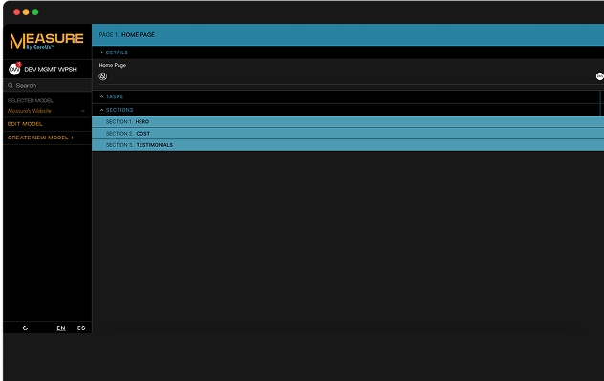This screenshot has height=381, width=604.
Task: Collapse the Tasks section chevron
Action: 101,96
